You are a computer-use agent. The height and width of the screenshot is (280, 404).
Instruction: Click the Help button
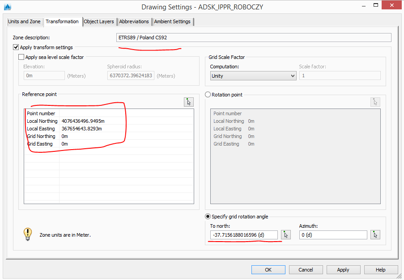[381, 269]
